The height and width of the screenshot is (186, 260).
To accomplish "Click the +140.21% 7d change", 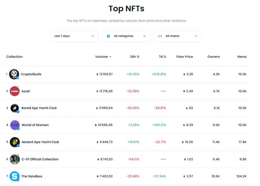I will pyautogui.click(x=159, y=125).
